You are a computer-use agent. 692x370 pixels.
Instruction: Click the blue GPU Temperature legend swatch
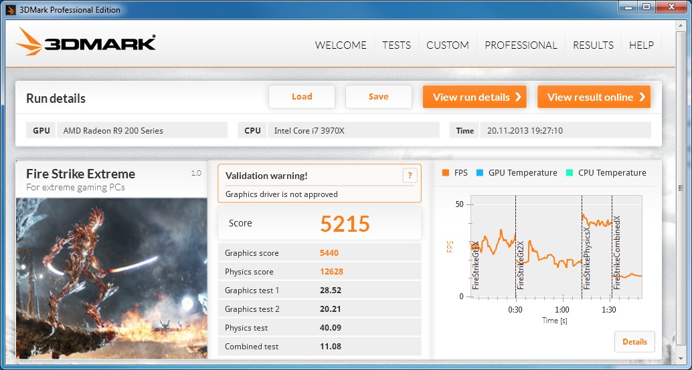click(x=480, y=173)
